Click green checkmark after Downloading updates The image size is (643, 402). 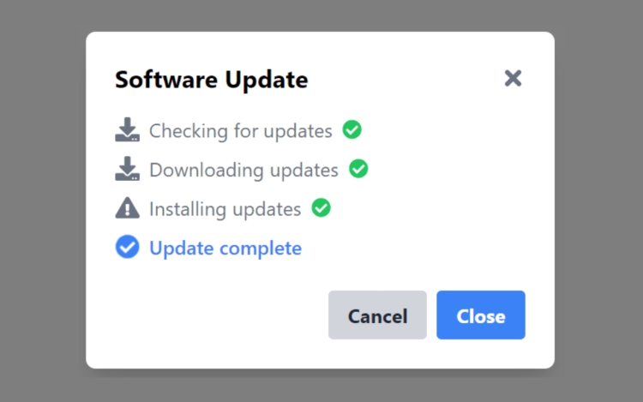(x=358, y=168)
